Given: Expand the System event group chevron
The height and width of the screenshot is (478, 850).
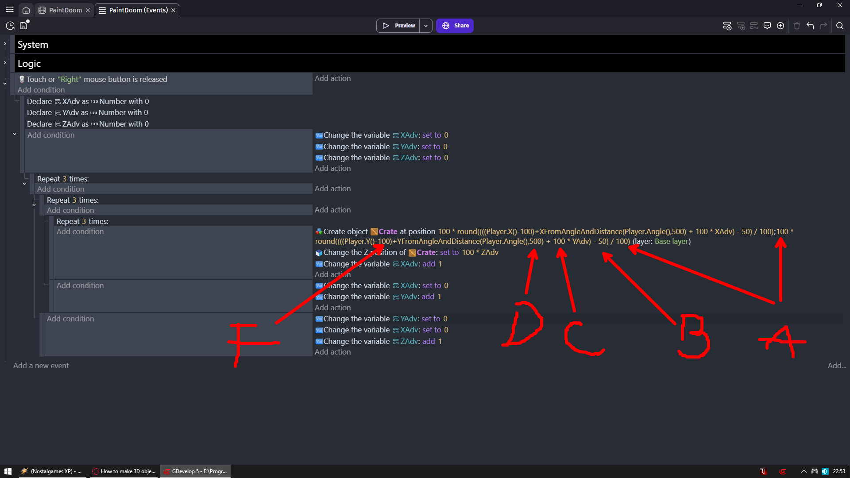Looking at the screenshot, I should [5, 44].
